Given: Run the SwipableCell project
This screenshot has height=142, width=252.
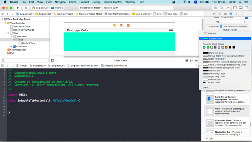Looking at the screenshot, I should (x=18, y=8).
